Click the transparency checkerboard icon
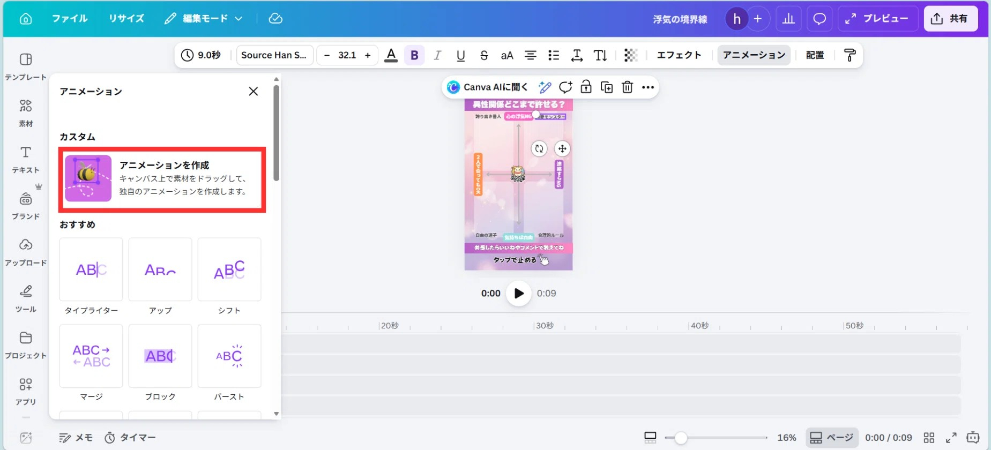Screen dimensions: 991x450 pyautogui.click(x=631, y=55)
